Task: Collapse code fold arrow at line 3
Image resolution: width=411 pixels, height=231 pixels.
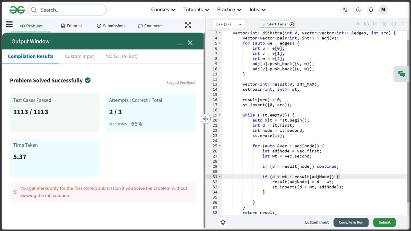Action: tap(220, 33)
